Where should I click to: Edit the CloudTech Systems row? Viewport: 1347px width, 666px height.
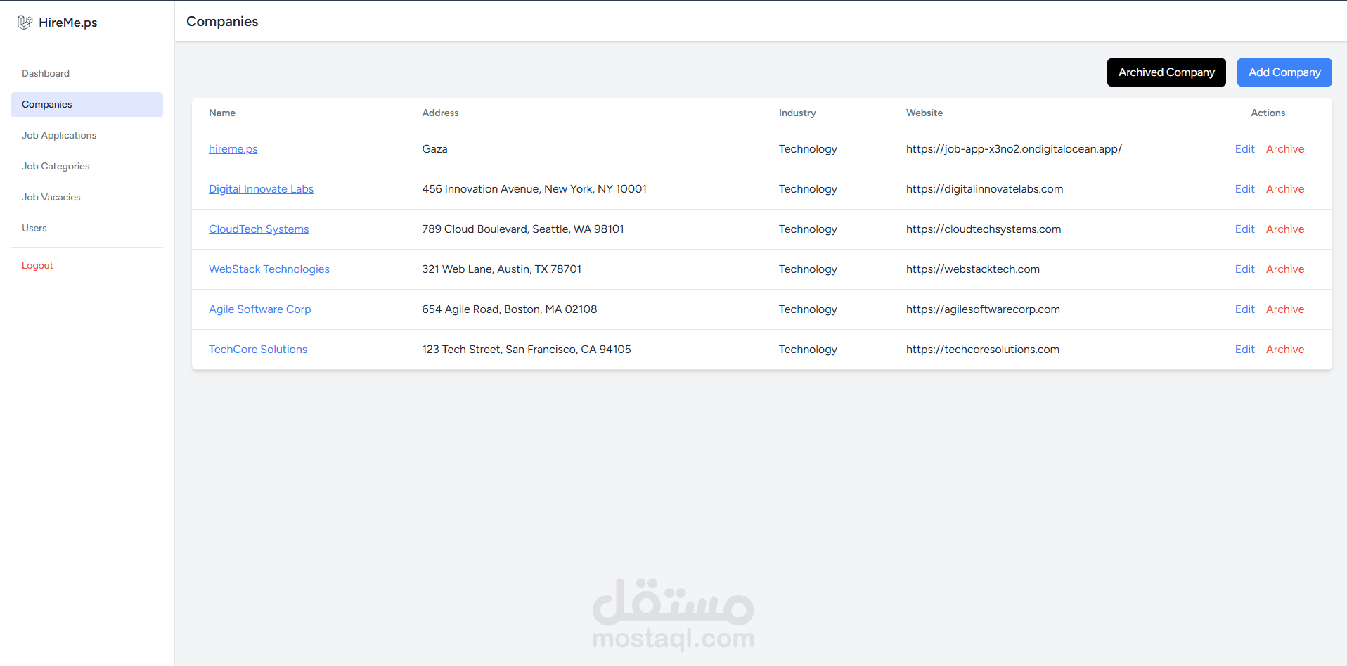coord(1244,229)
